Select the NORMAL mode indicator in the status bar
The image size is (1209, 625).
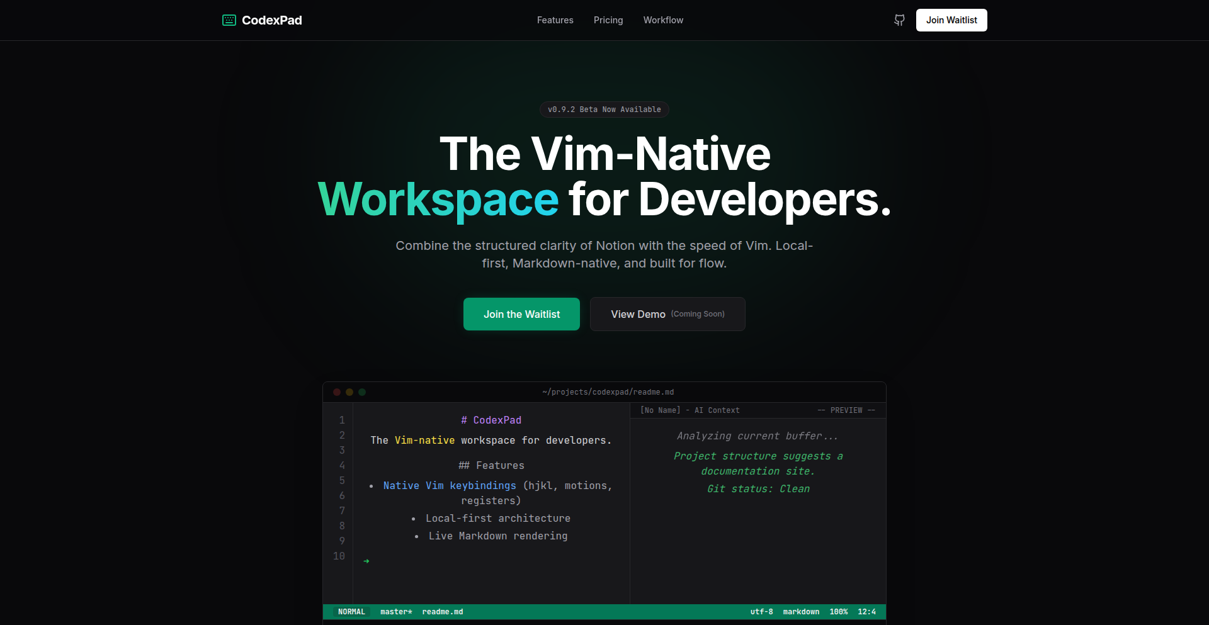351,611
